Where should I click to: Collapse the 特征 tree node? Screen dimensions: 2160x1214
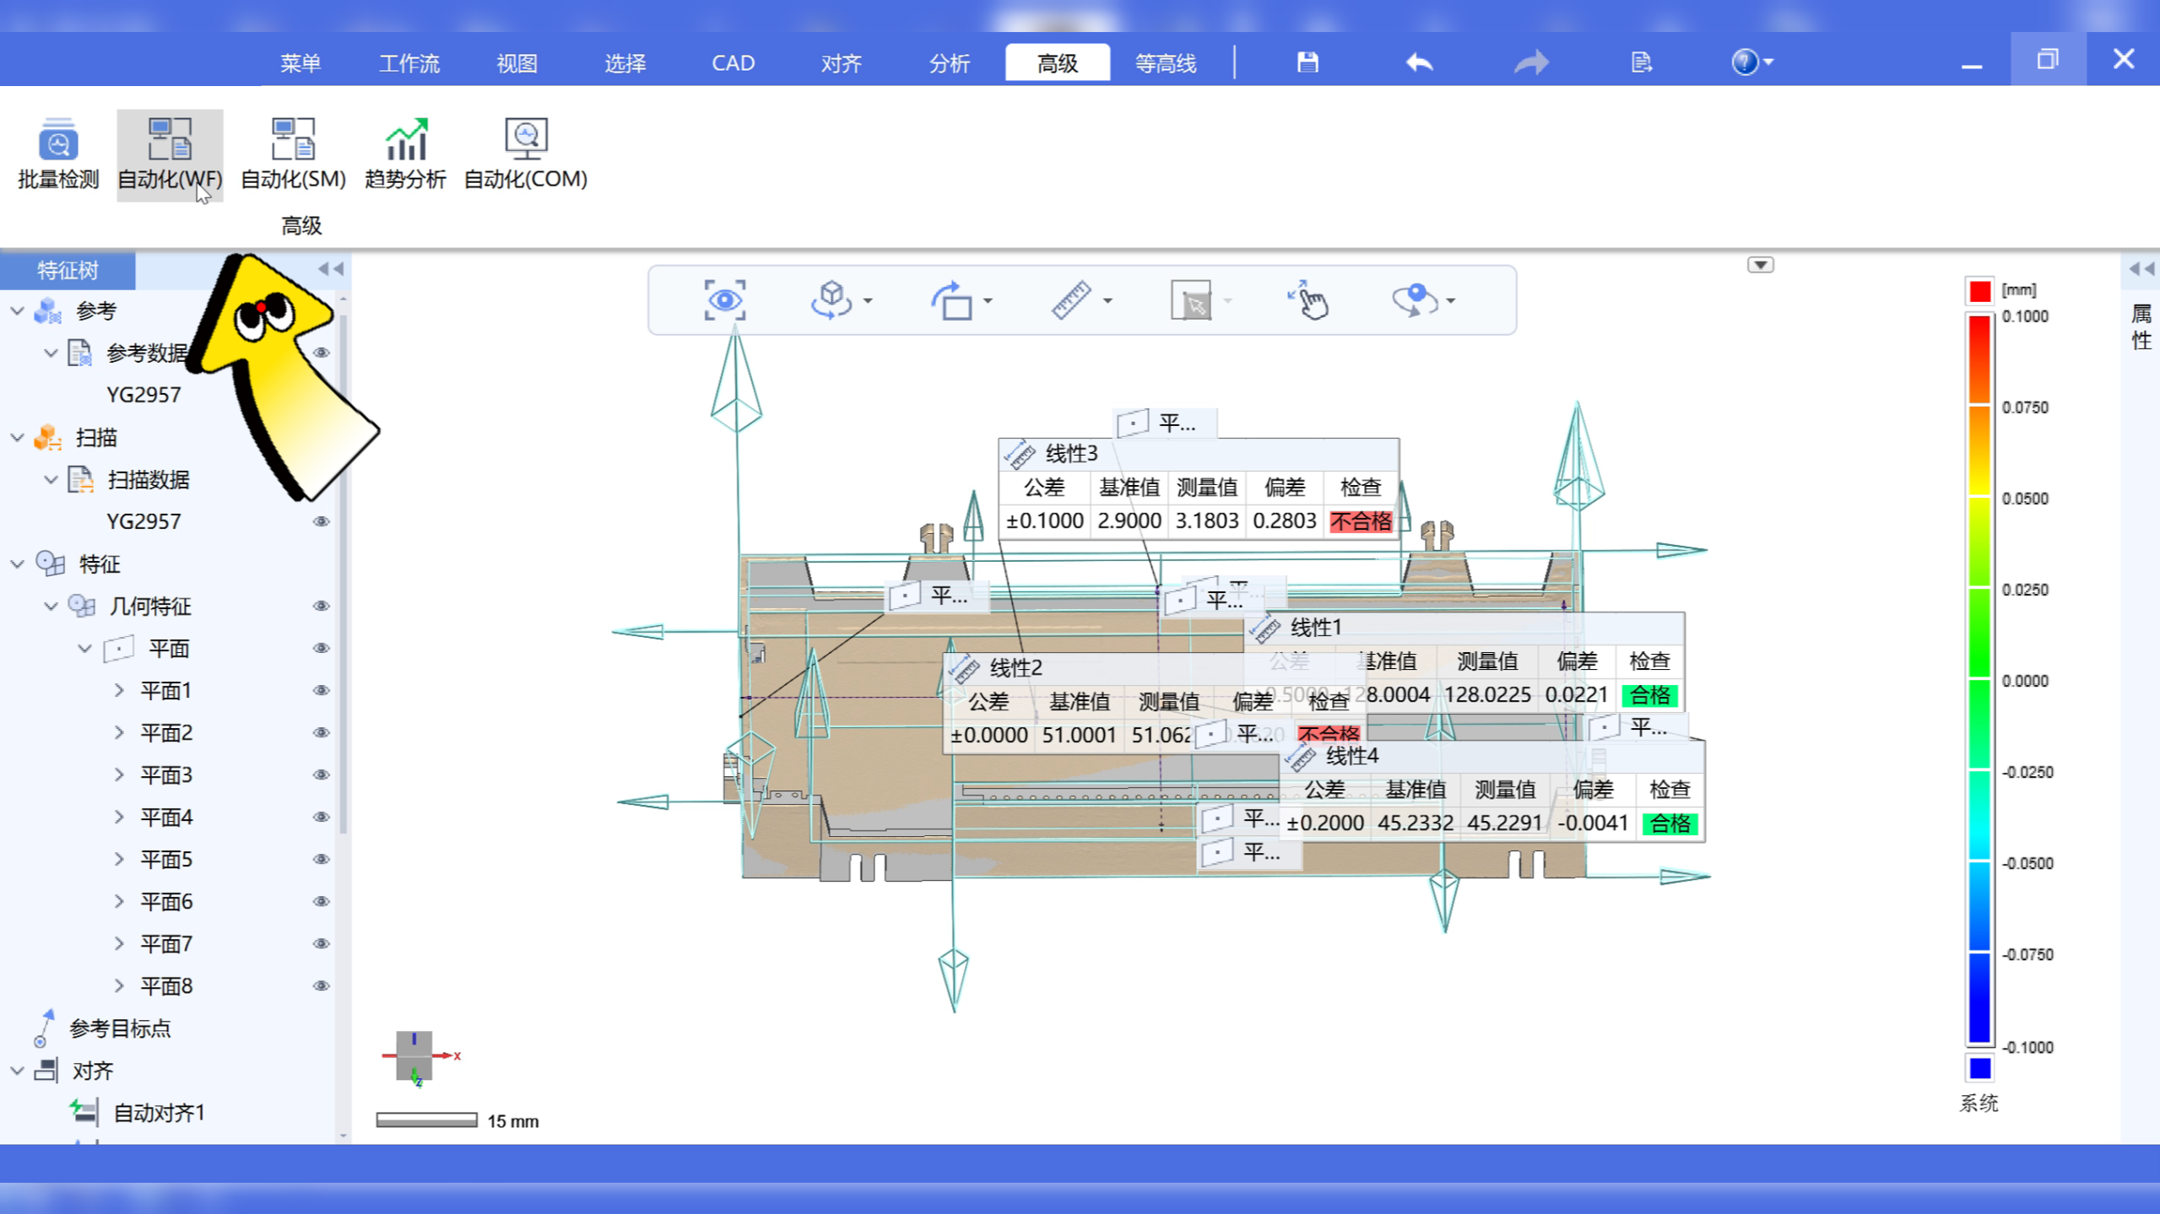(x=17, y=564)
